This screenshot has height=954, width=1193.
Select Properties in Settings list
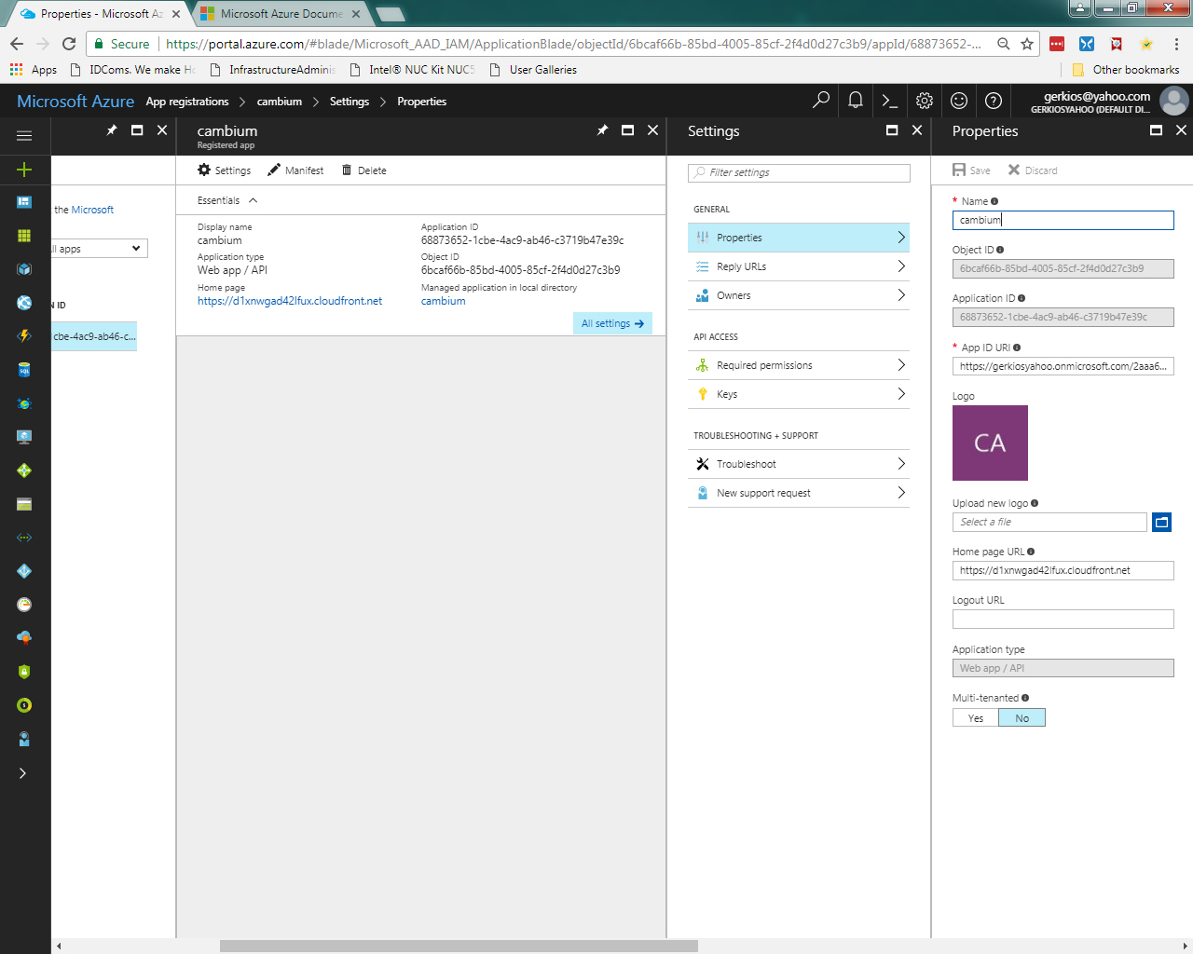(799, 238)
